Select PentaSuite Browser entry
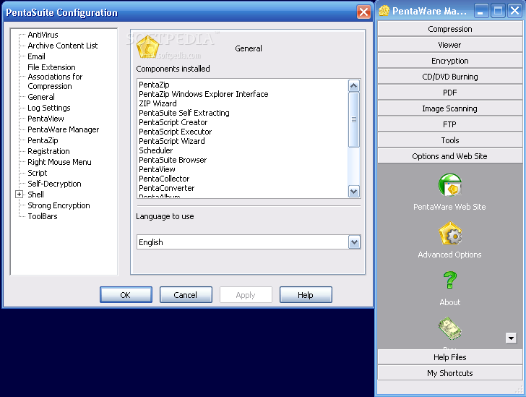This screenshot has width=526, height=397. (x=173, y=160)
